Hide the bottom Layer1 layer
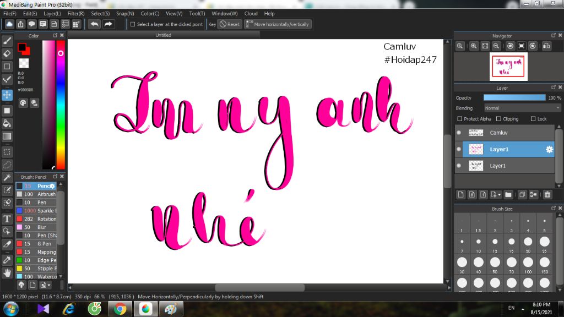The width and height of the screenshot is (564, 317). 459,166
